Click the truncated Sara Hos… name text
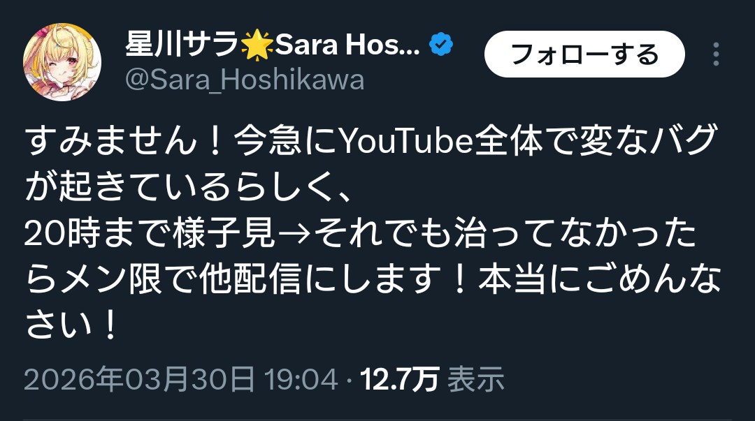755x421 pixels. [x=347, y=45]
